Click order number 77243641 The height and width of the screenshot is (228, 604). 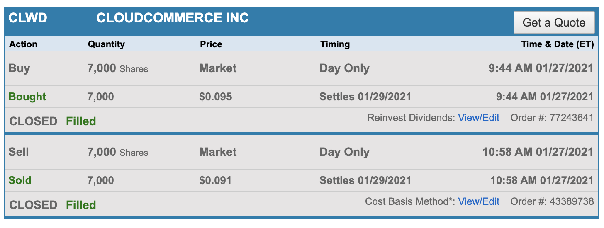tap(572, 118)
